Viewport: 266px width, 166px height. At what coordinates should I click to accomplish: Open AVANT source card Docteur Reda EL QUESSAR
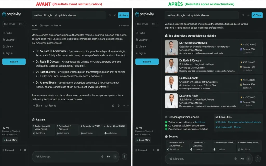tap(67, 130)
